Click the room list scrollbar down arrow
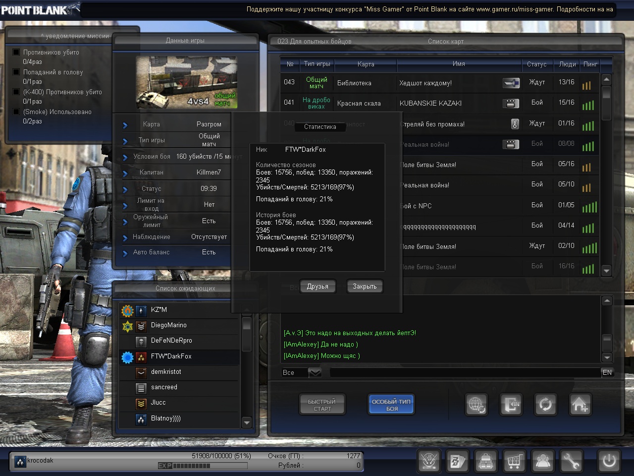Screen dimensions: 634x476 pos(606,271)
